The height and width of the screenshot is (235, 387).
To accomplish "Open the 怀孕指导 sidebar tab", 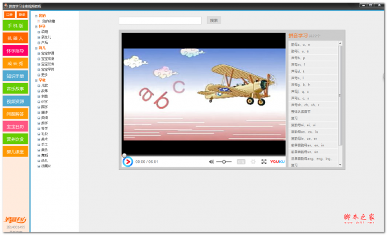I will click(x=15, y=51).
